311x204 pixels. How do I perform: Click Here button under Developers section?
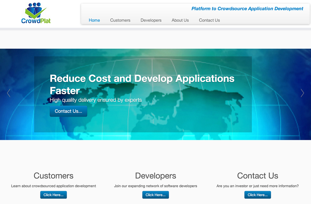[155, 195]
